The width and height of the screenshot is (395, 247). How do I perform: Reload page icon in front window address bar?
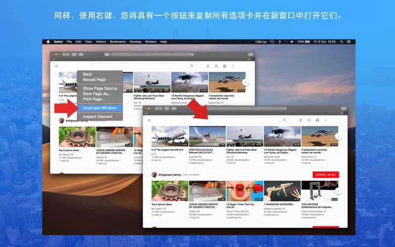285,108
